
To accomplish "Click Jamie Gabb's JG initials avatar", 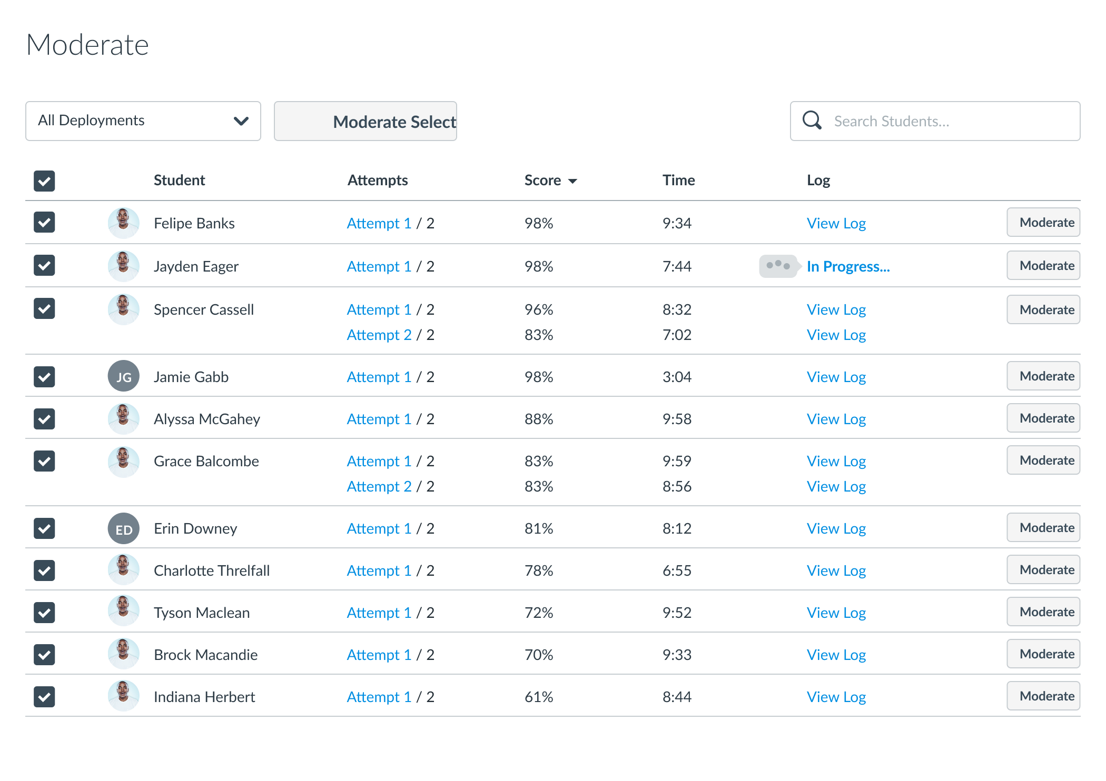I will pyautogui.click(x=123, y=376).
